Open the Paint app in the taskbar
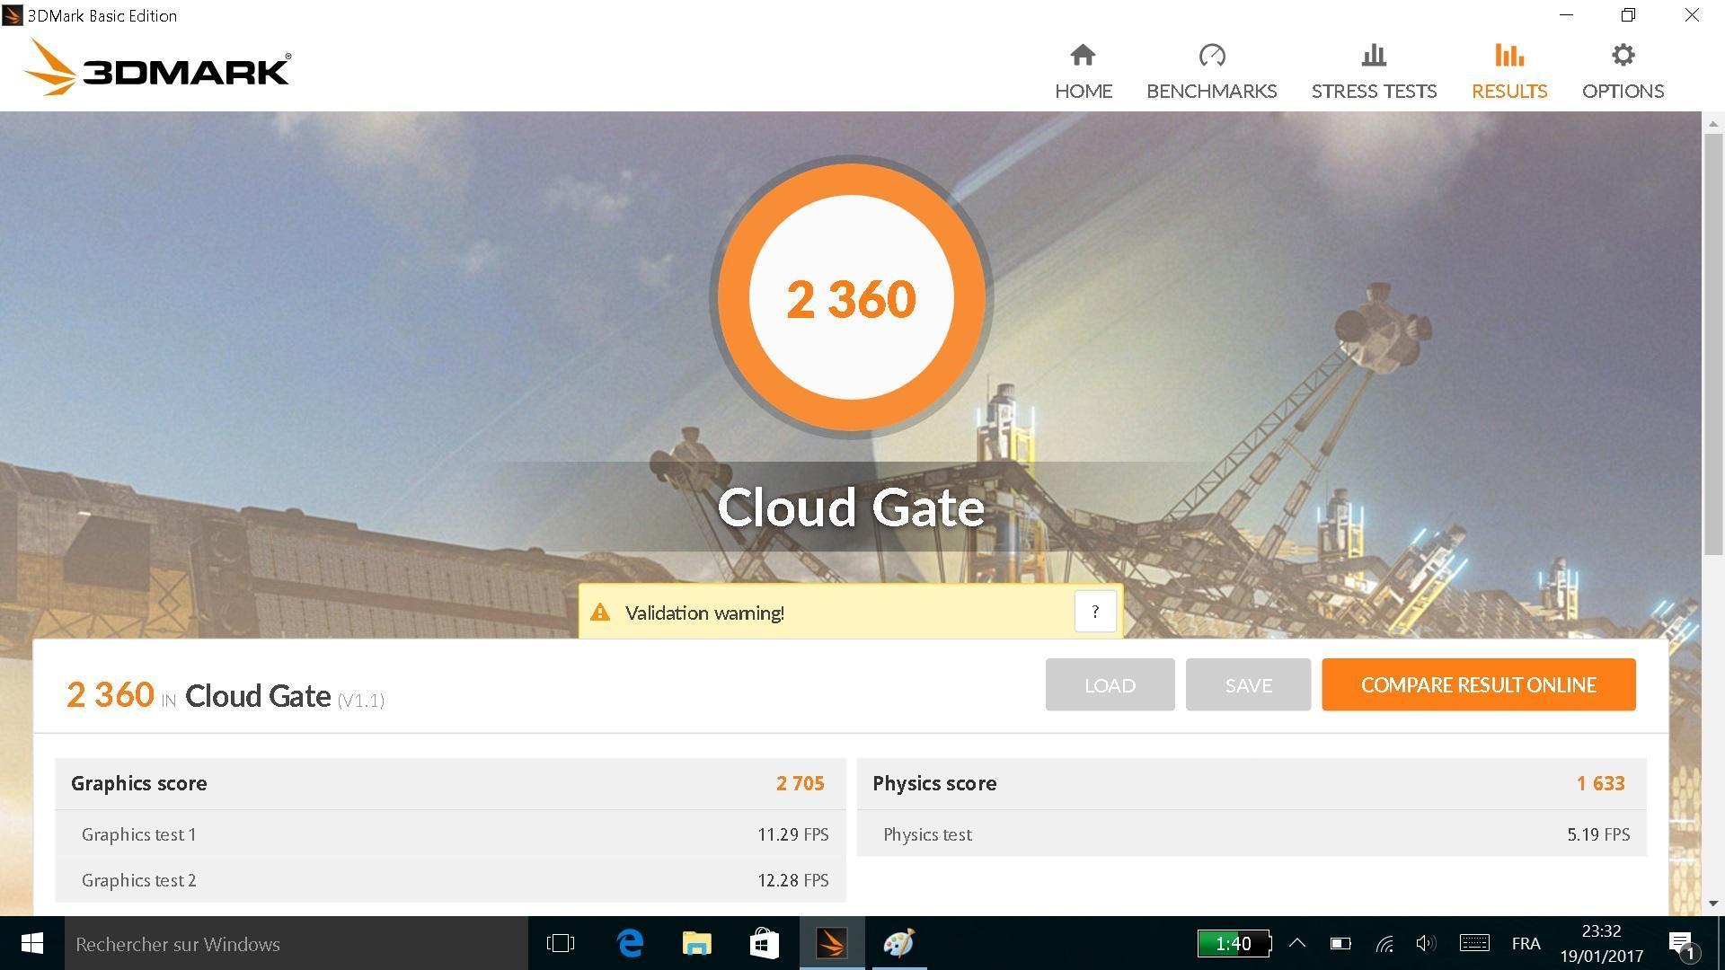This screenshot has height=970, width=1725. (898, 944)
